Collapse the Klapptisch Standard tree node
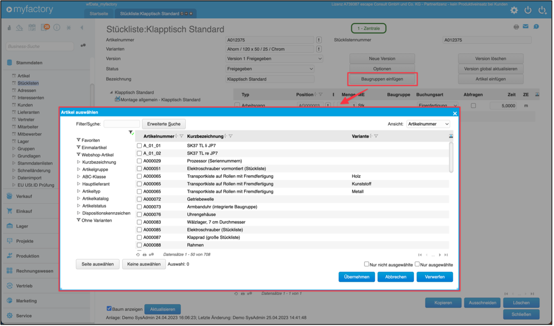 coord(111,93)
